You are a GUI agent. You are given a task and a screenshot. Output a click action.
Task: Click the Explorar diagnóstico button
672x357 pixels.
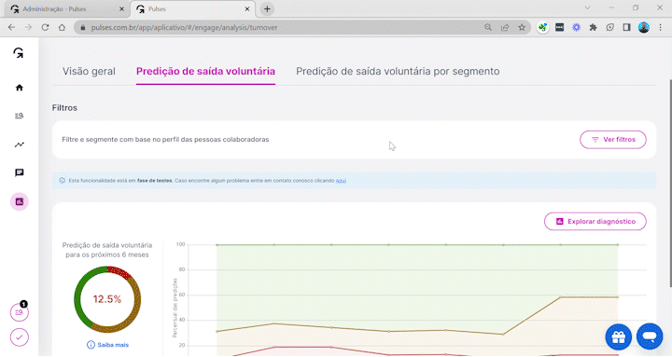(595, 221)
